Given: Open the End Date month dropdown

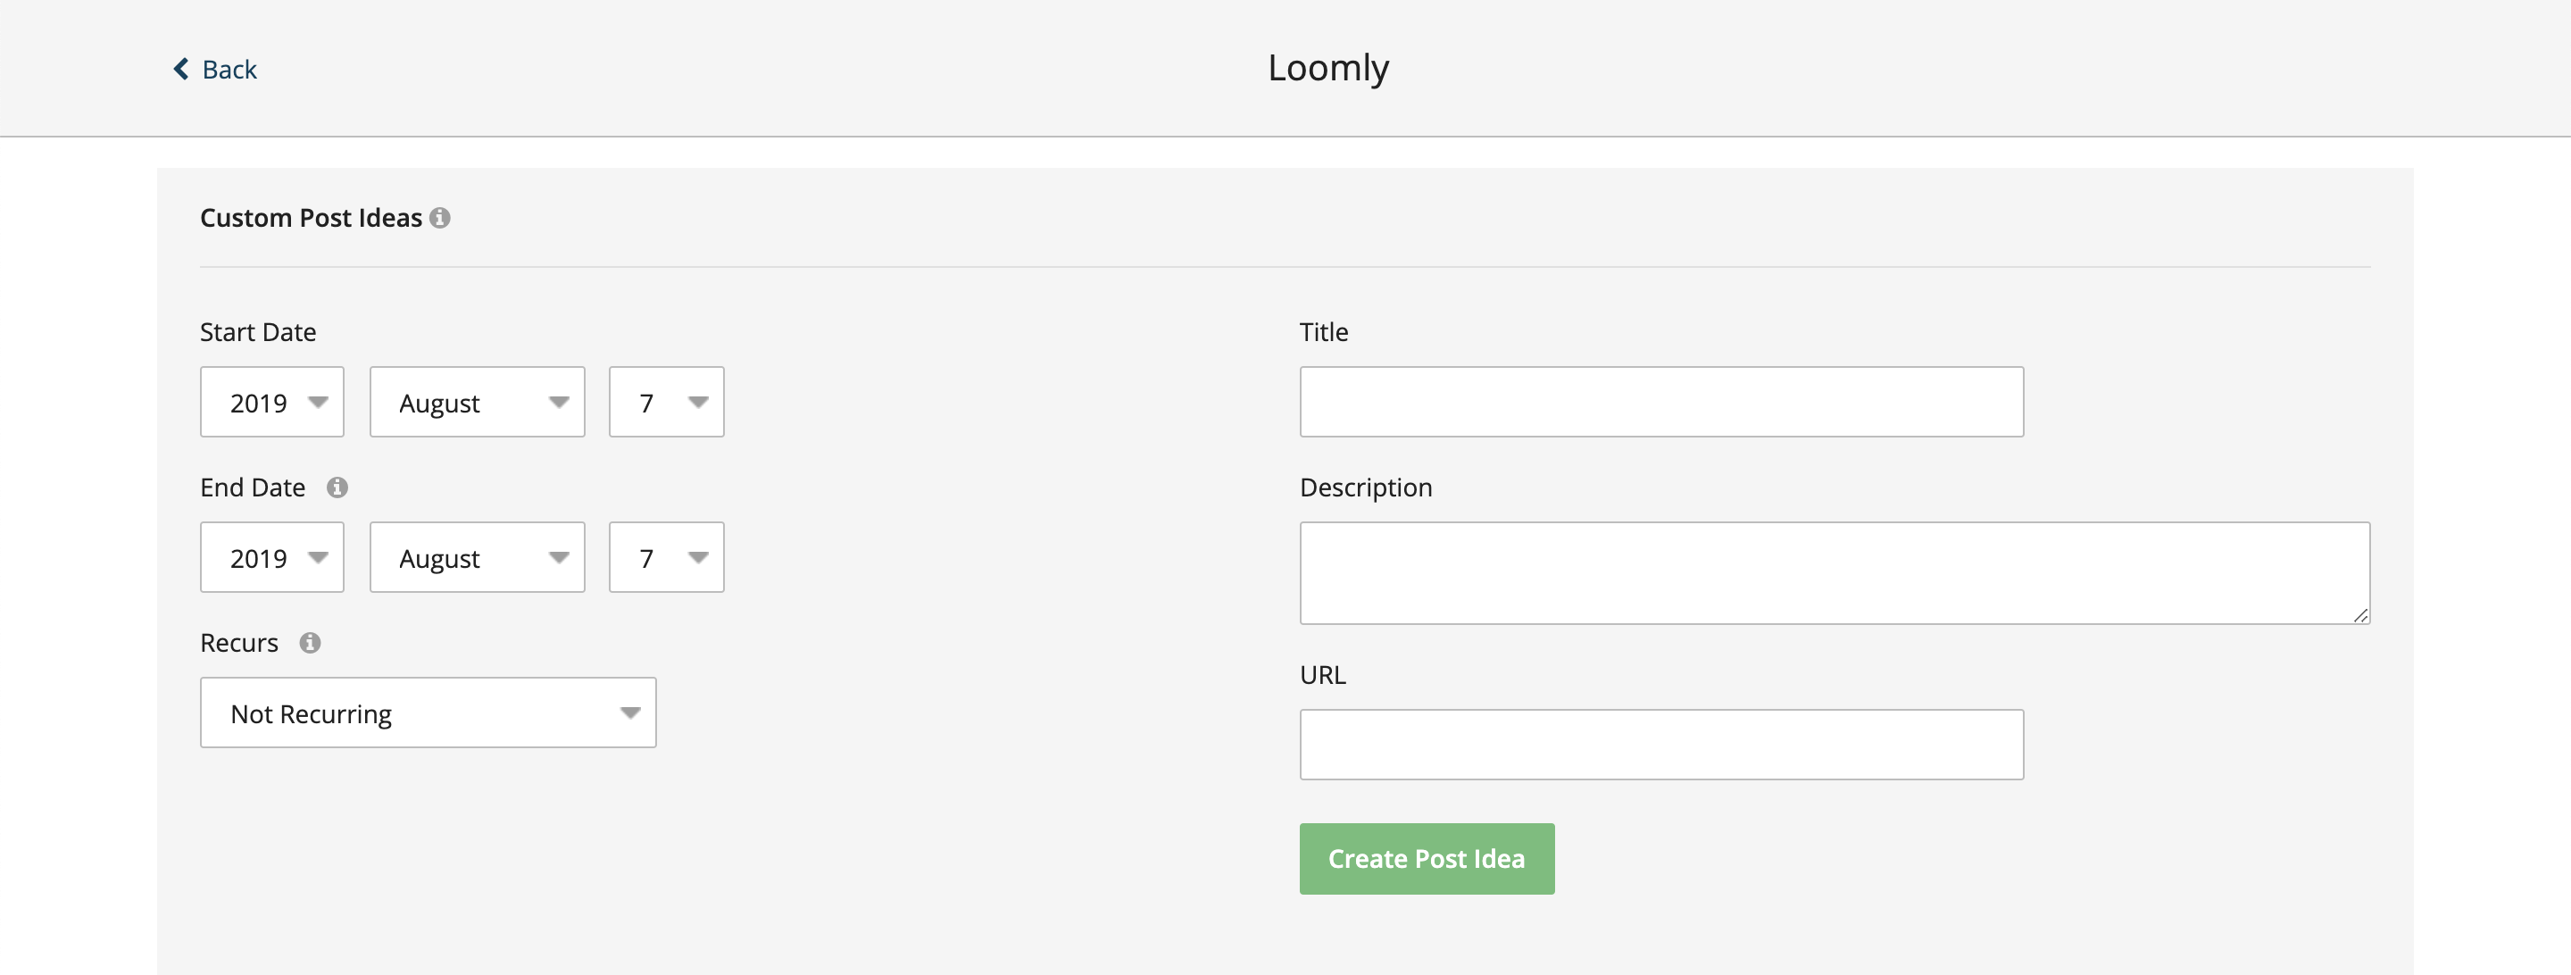Looking at the screenshot, I should click(x=477, y=557).
